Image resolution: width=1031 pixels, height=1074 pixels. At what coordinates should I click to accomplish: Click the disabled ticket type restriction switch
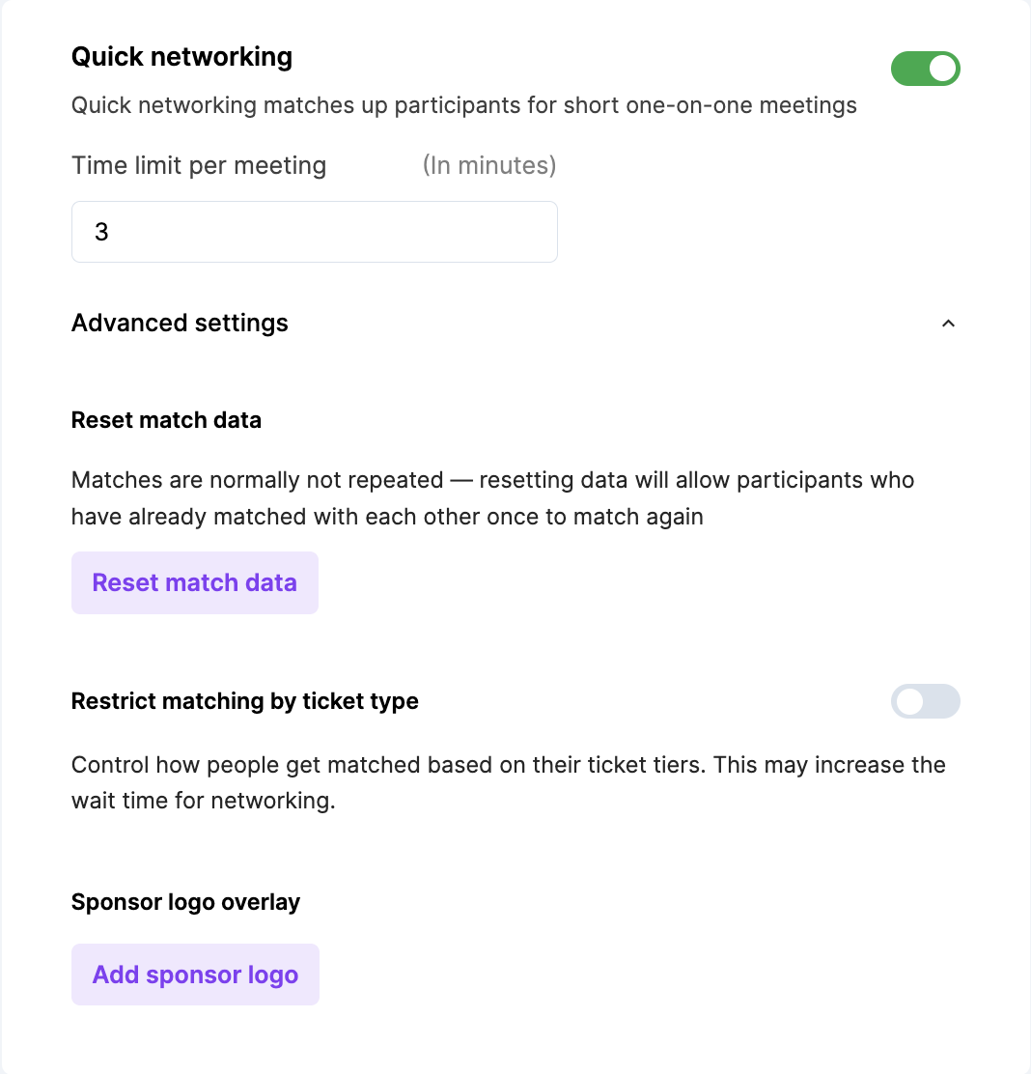pyautogui.click(x=925, y=701)
